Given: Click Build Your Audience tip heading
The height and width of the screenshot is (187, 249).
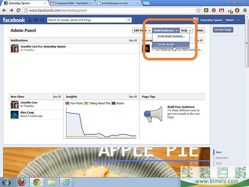Looking at the screenshot, I should [181, 107].
